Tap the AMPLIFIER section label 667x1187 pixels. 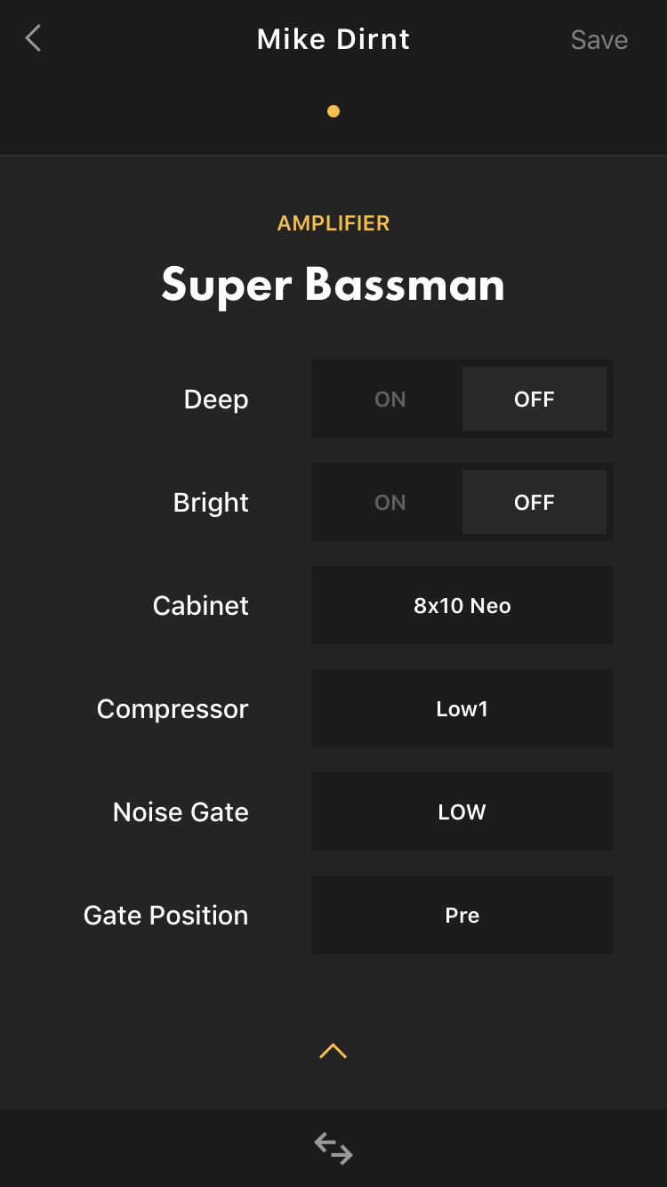pos(333,223)
